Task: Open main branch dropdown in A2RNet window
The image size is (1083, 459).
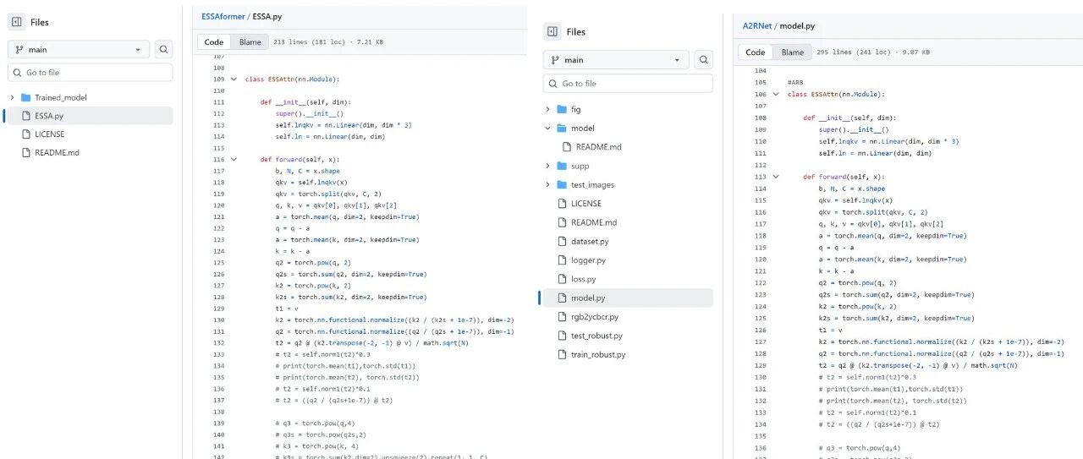Action: [616, 60]
